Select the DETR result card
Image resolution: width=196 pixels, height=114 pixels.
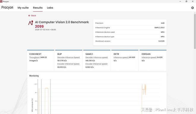pyautogui.click(x=125, y=61)
